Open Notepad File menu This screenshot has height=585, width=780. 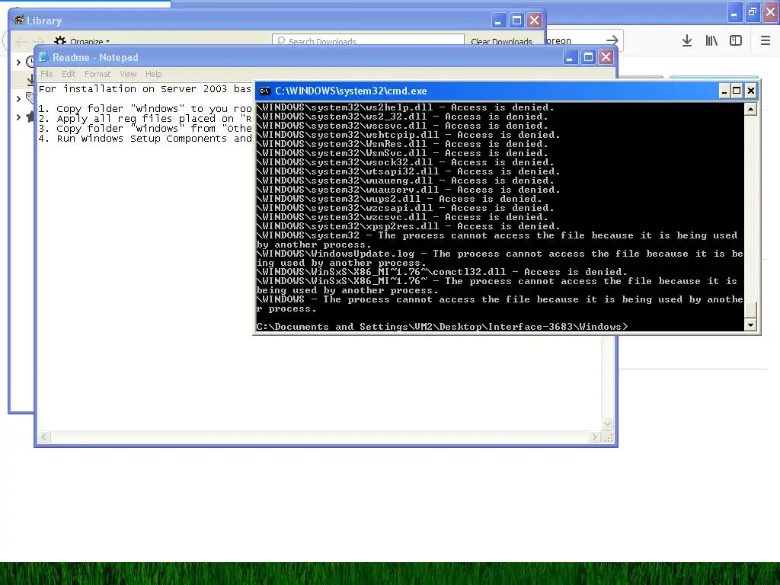(x=46, y=74)
